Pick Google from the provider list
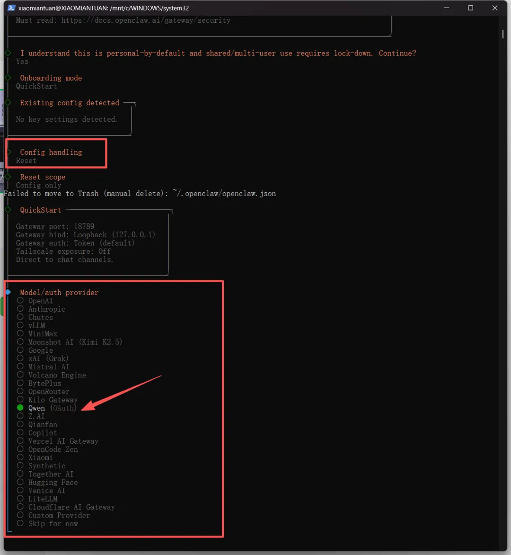Image resolution: width=511 pixels, height=555 pixels. tap(35, 350)
